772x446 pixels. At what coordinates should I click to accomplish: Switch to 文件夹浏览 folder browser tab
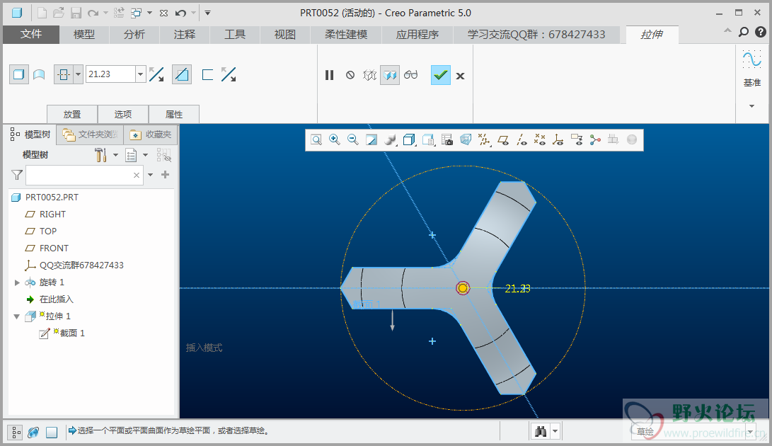90,135
